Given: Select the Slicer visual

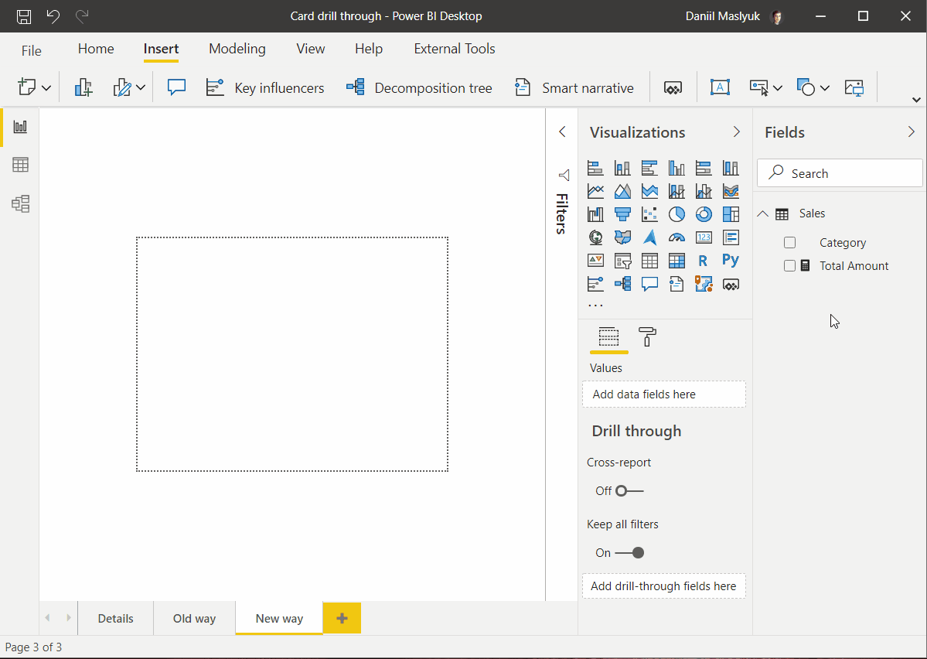Looking at the screenshot, I should point(622,261).
